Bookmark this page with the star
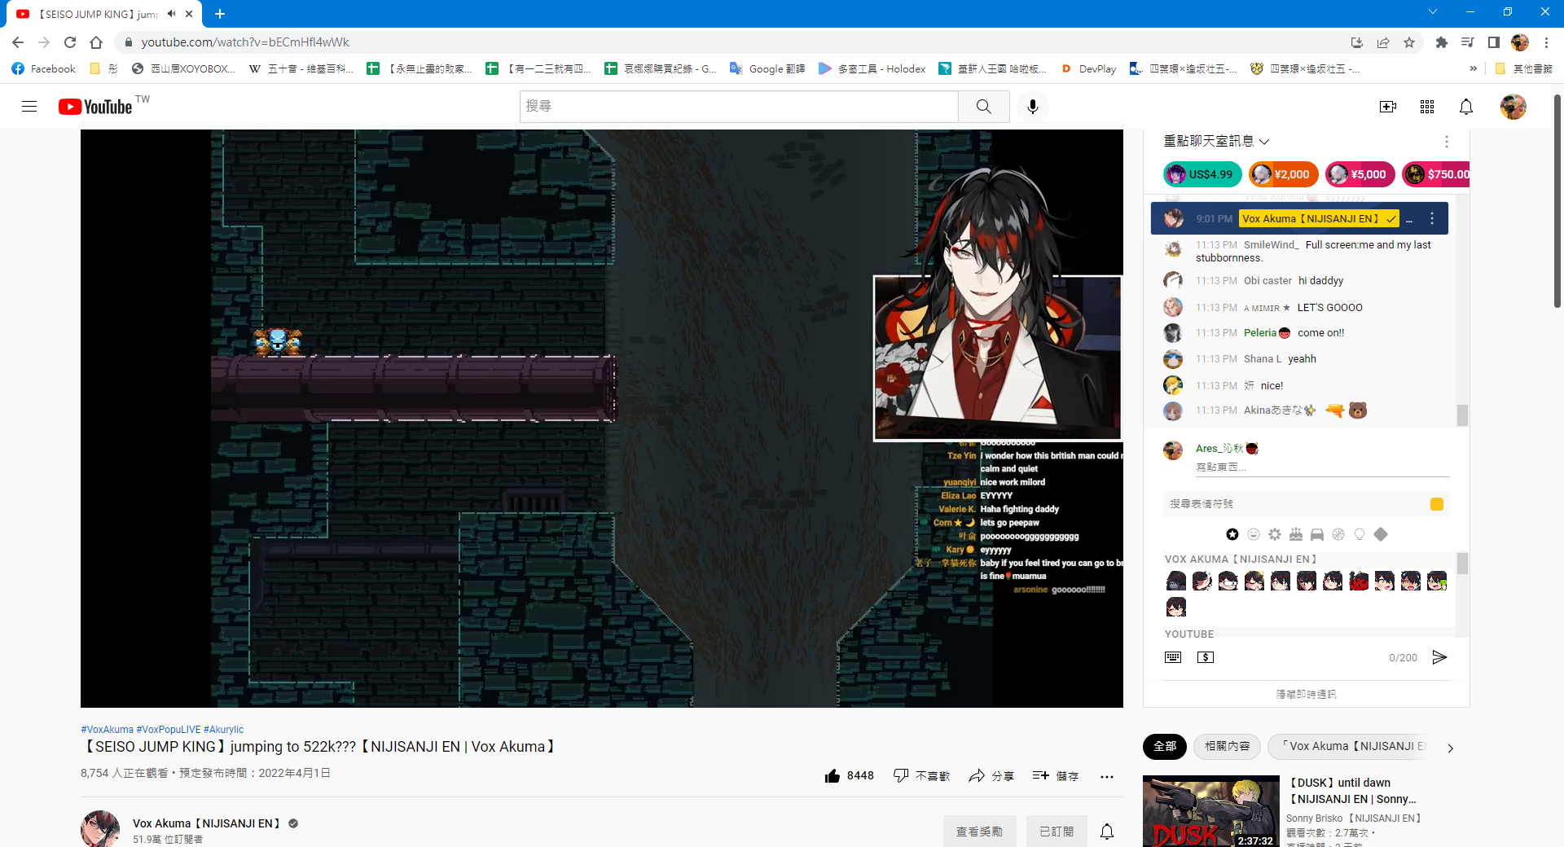This screenshot has height=847, width=1564. tap(1409, 42)
